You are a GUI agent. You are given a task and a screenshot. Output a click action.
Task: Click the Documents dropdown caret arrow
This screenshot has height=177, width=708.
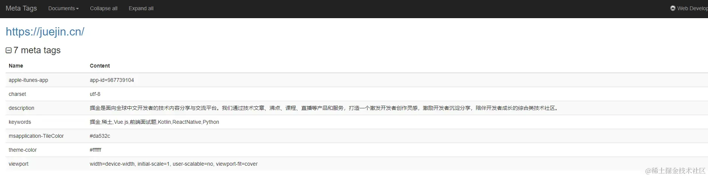(x=77, y=9)
